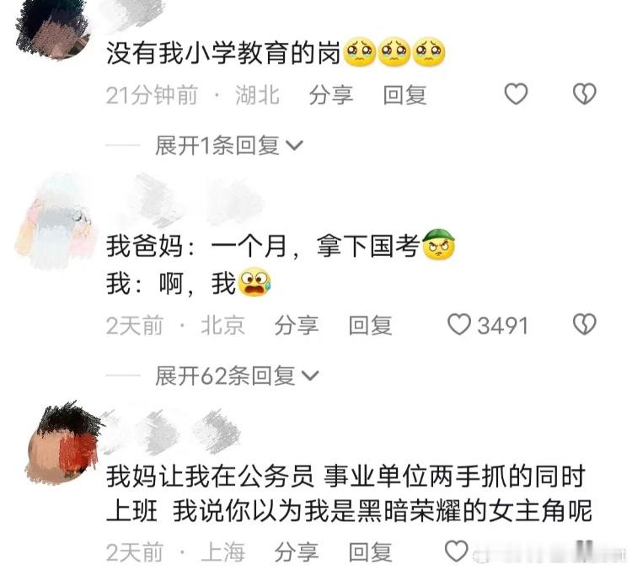This screenshot has width=632, height=570.
Task: Share the Beijing comment via 分享
Action: click(x=297, y=326)
